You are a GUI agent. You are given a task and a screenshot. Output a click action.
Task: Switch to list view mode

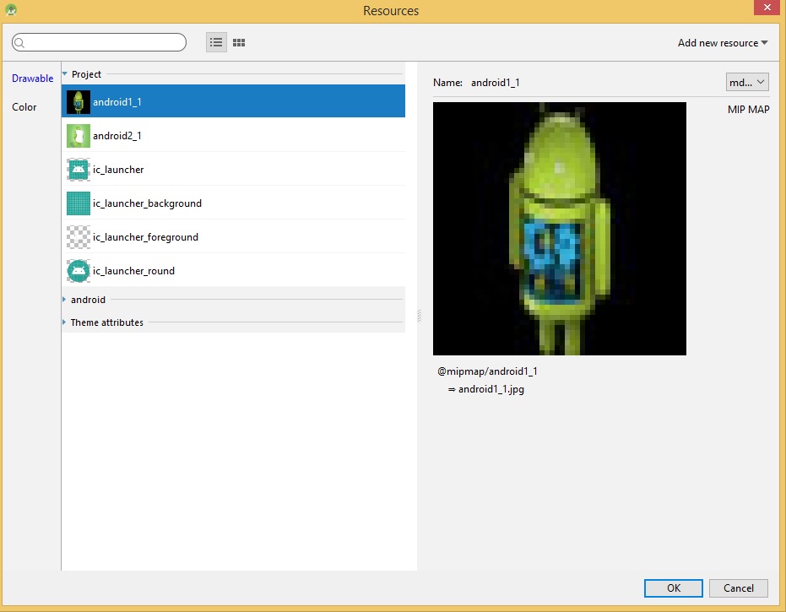coord(216,42)
